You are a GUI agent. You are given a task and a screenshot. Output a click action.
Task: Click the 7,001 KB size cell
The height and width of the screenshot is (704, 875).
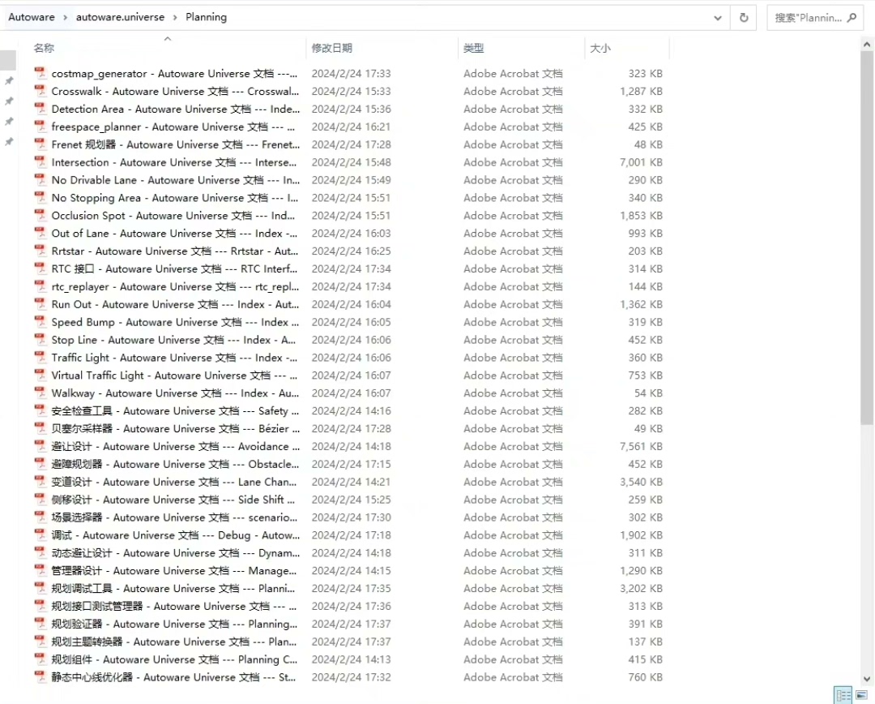(x=641, y=162)
